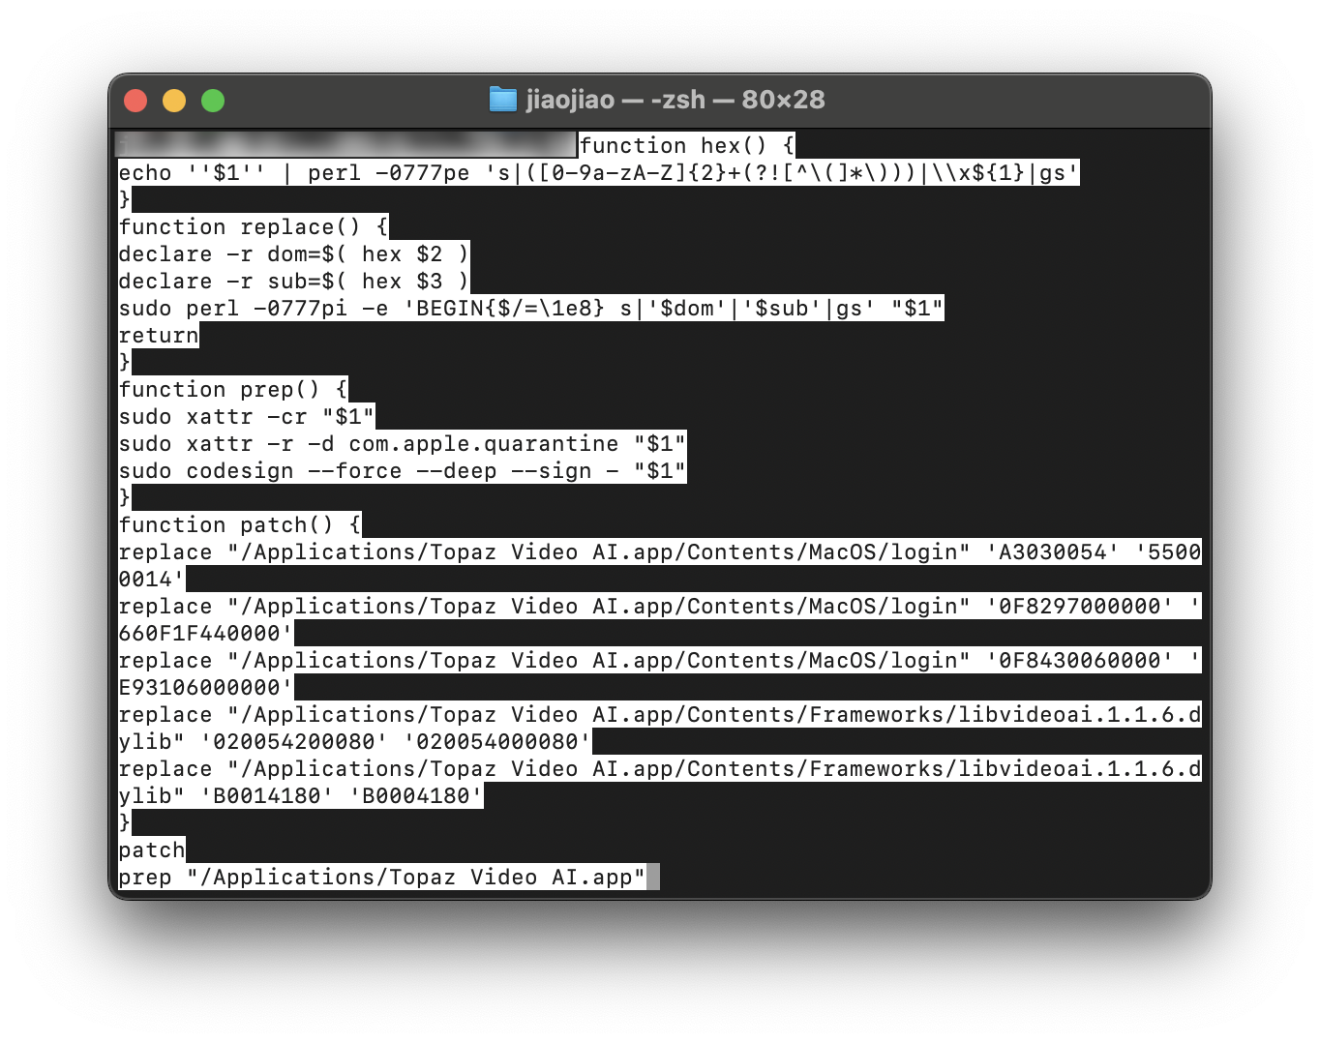
Task: Click the 'return' statement line
Action: (158, 335)
